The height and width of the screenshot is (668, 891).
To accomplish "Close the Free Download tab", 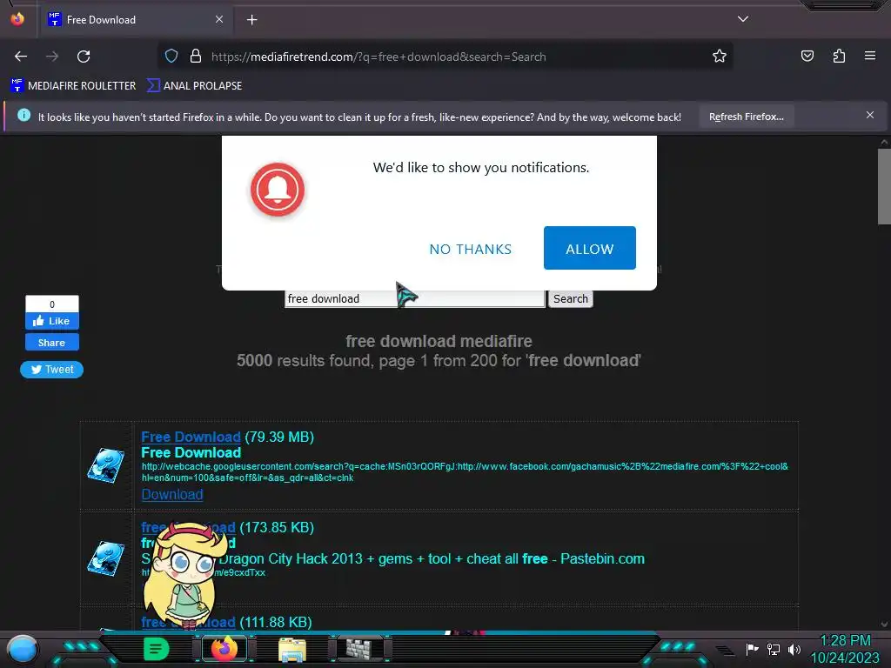I will pyautogui.click(x=219, y=19).
